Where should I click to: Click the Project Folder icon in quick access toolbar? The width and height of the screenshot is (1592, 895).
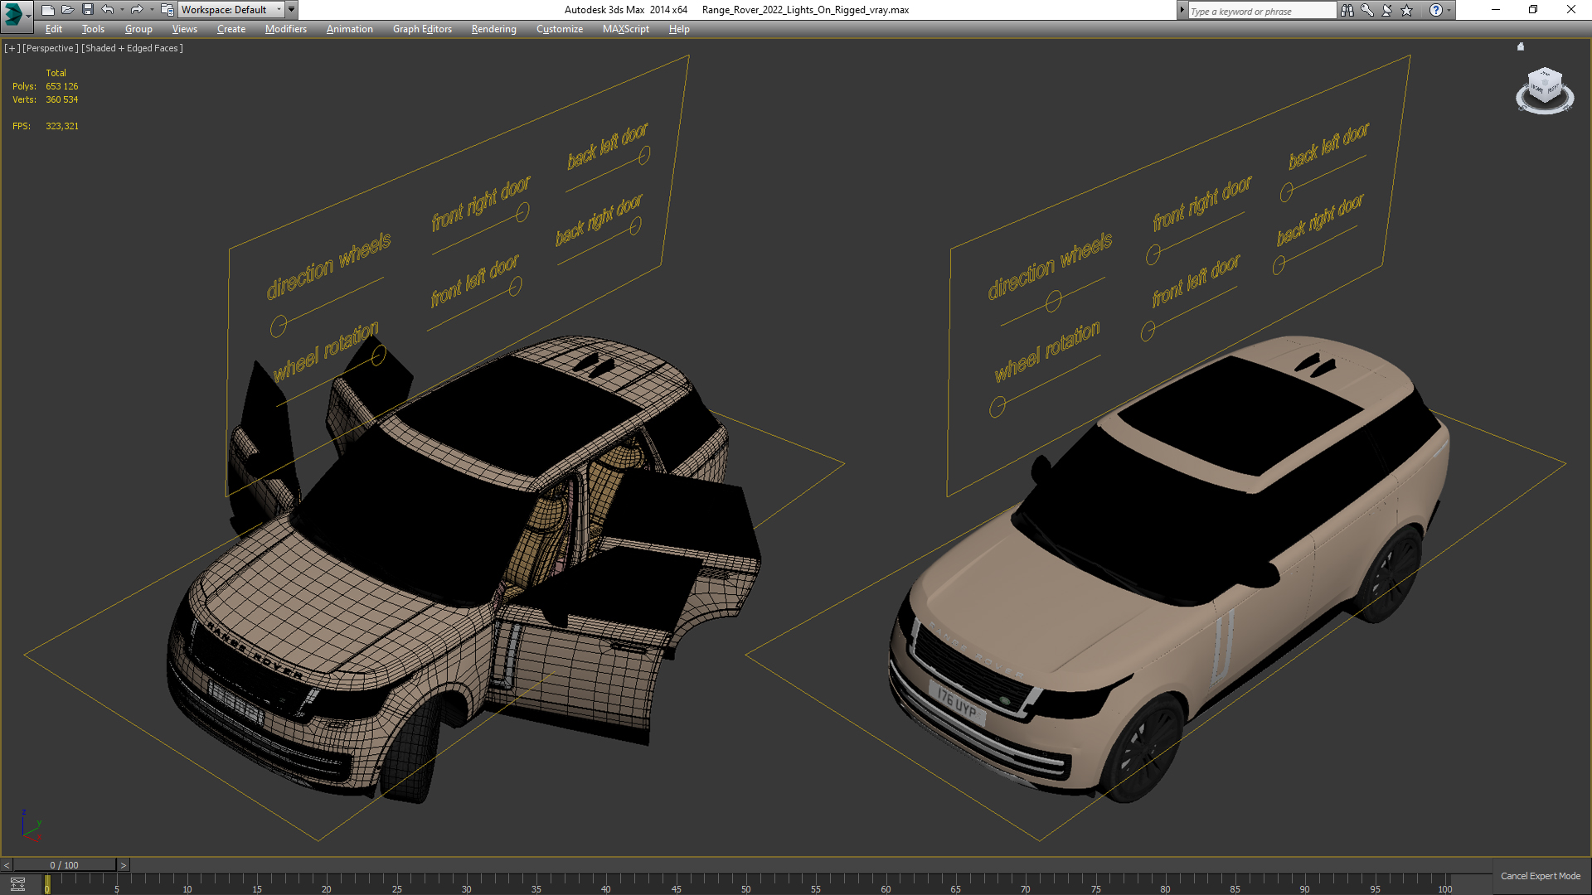[167, 10]
